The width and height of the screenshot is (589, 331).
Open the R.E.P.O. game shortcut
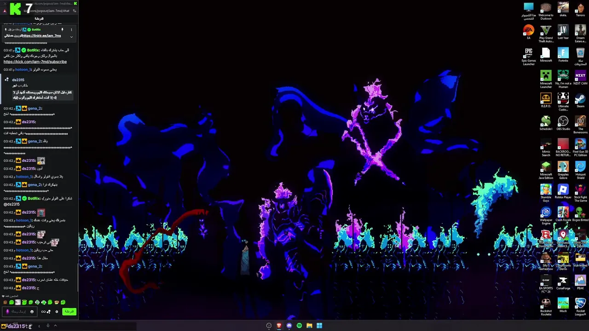[x=546, y=101]
